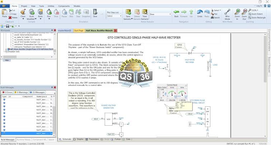Toggle the 0 Warnings filter

coord(21,92)
